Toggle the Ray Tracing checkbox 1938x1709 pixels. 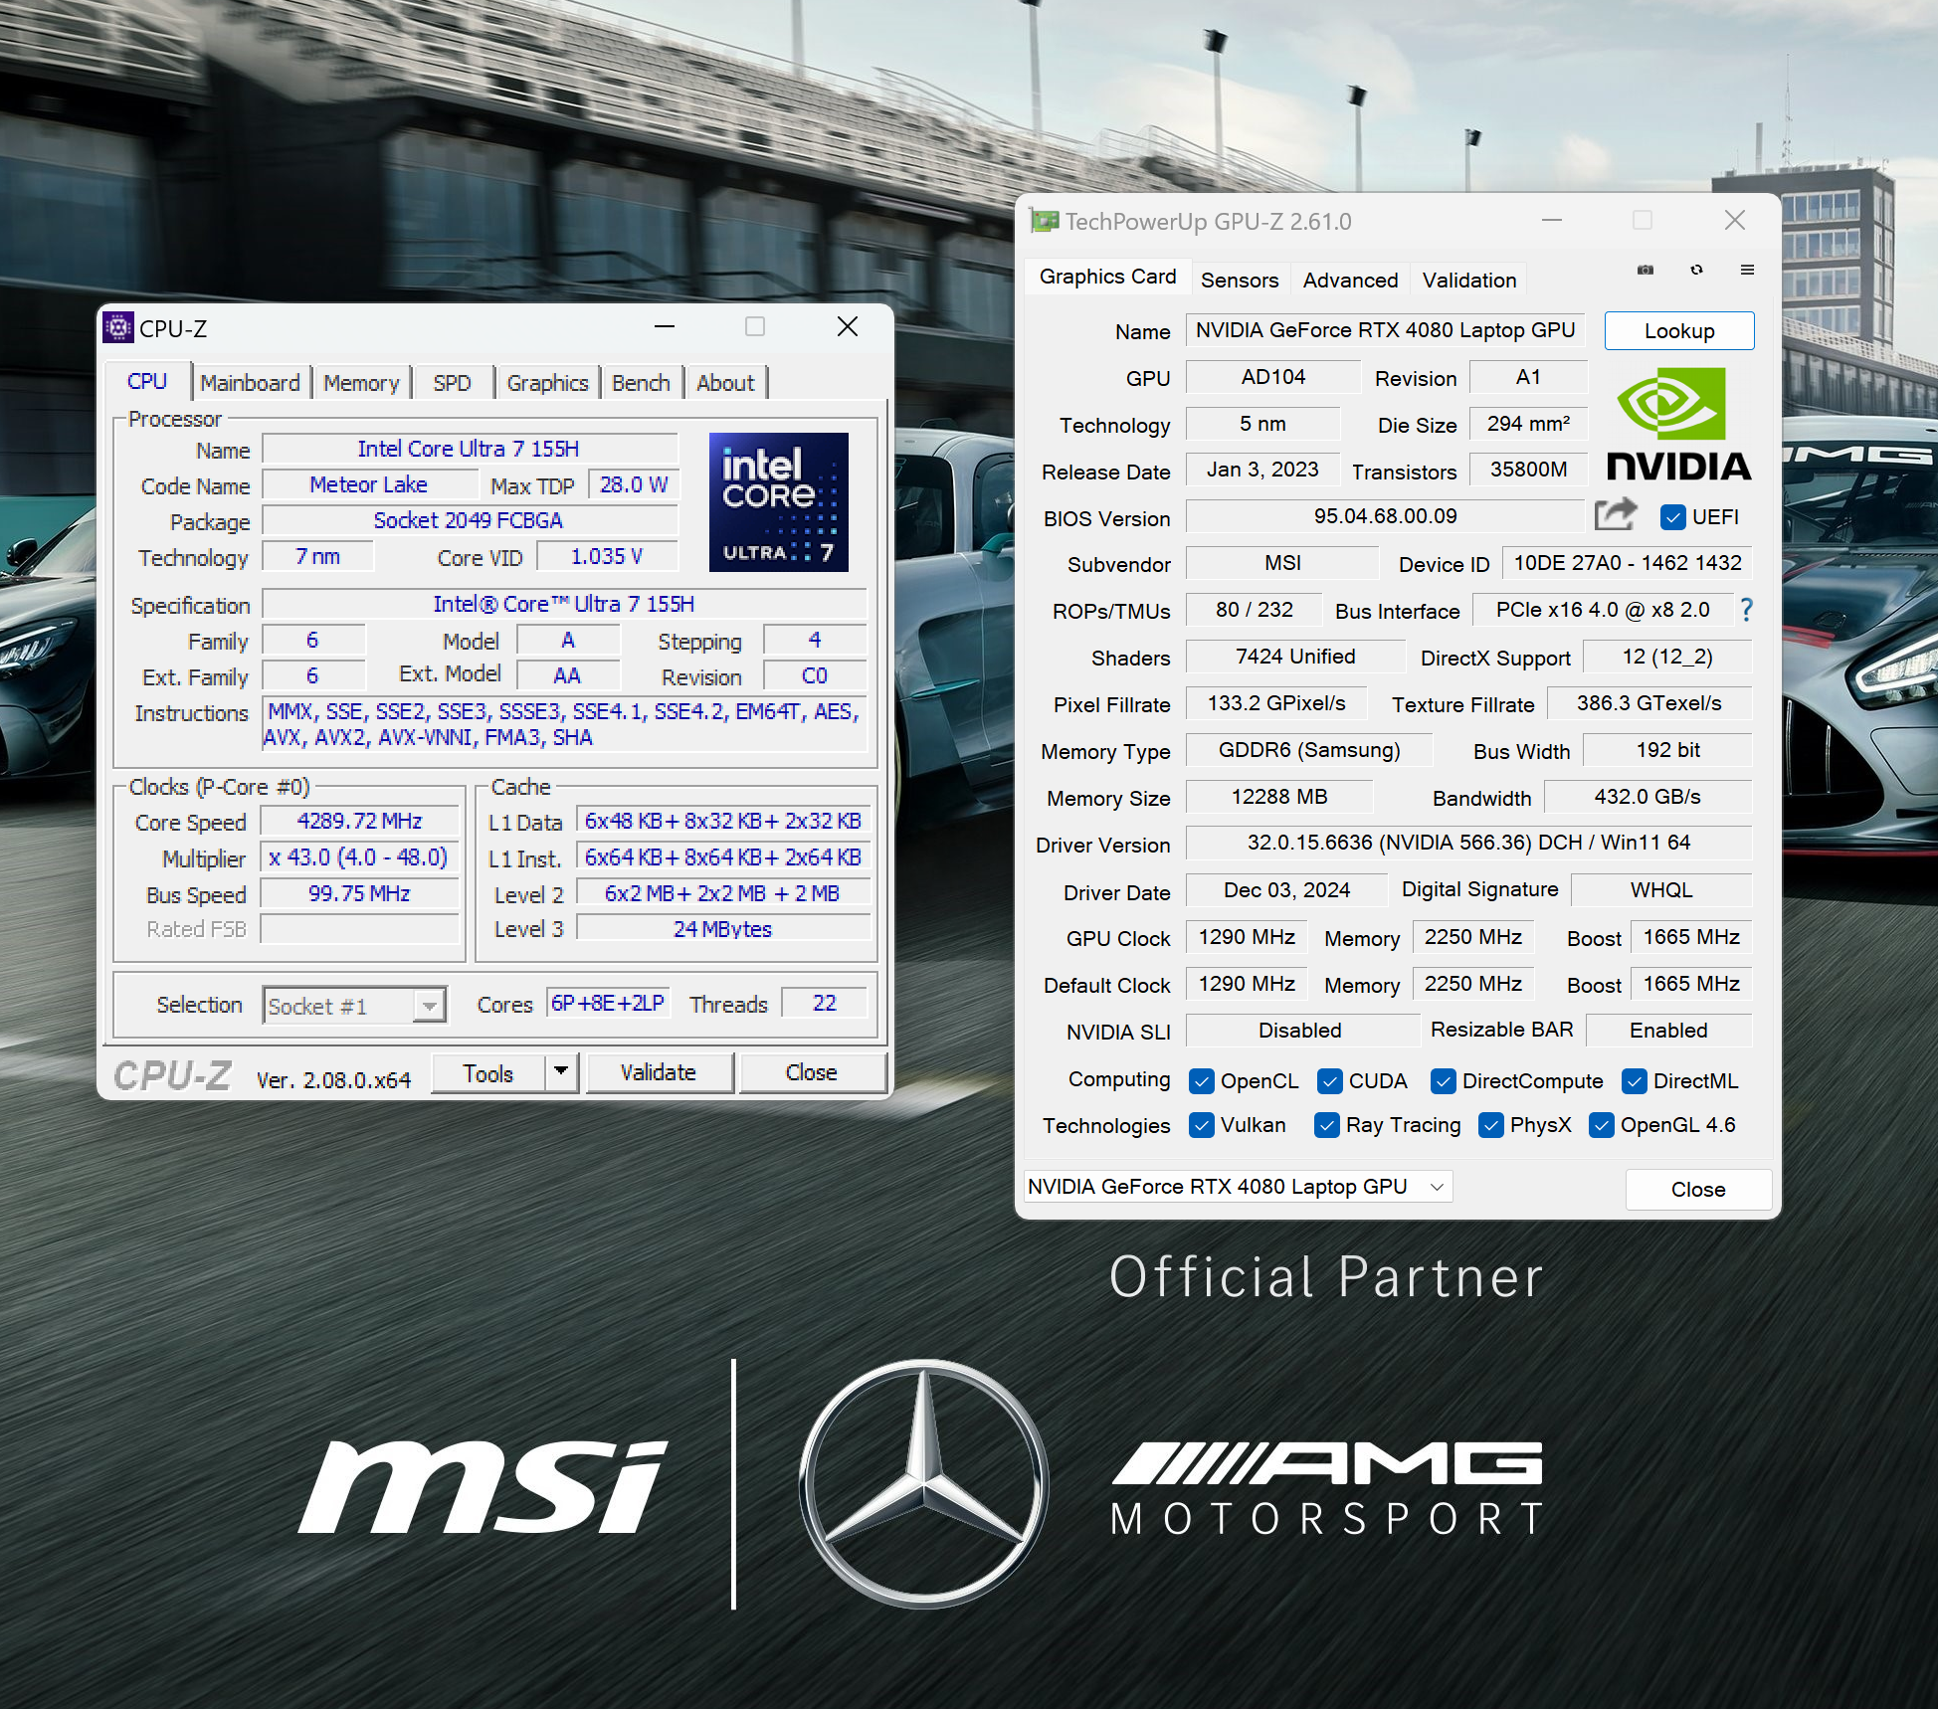[1327, 1125]
